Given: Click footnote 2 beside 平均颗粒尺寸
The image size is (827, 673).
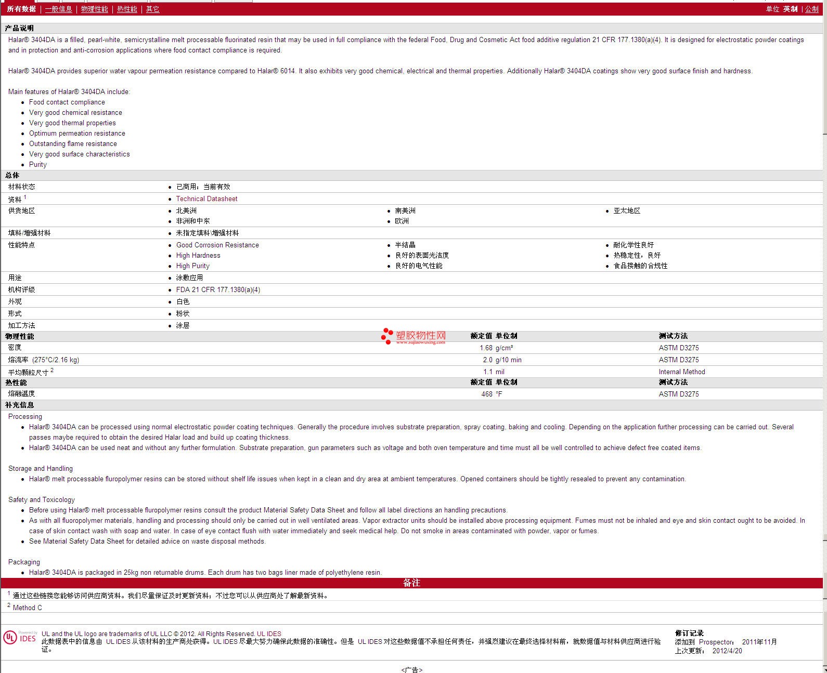Looking at the screenshot, I should 52,370.
